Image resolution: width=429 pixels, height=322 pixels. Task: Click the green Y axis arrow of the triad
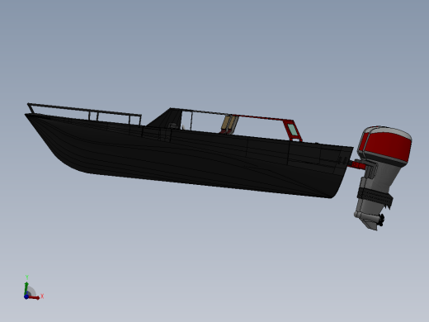click(x=26, y=288)
